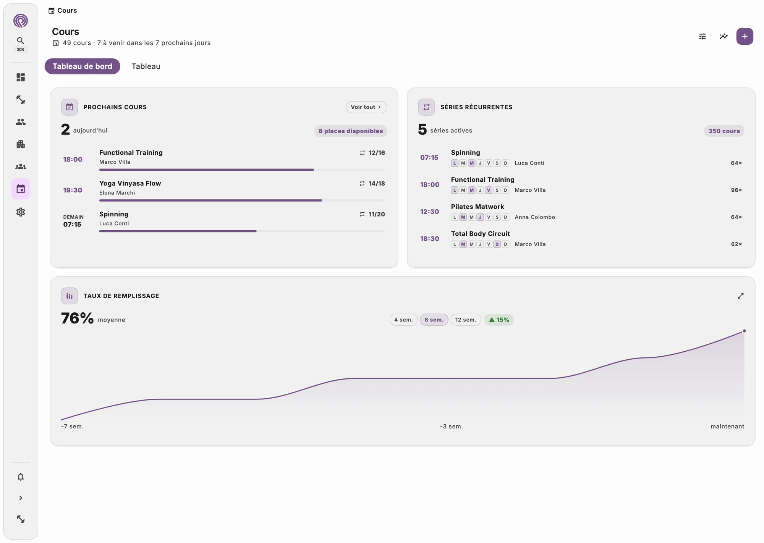Switch to the Tableau tab
Viewport: 764px width, 543px height.
click(146, 66)
